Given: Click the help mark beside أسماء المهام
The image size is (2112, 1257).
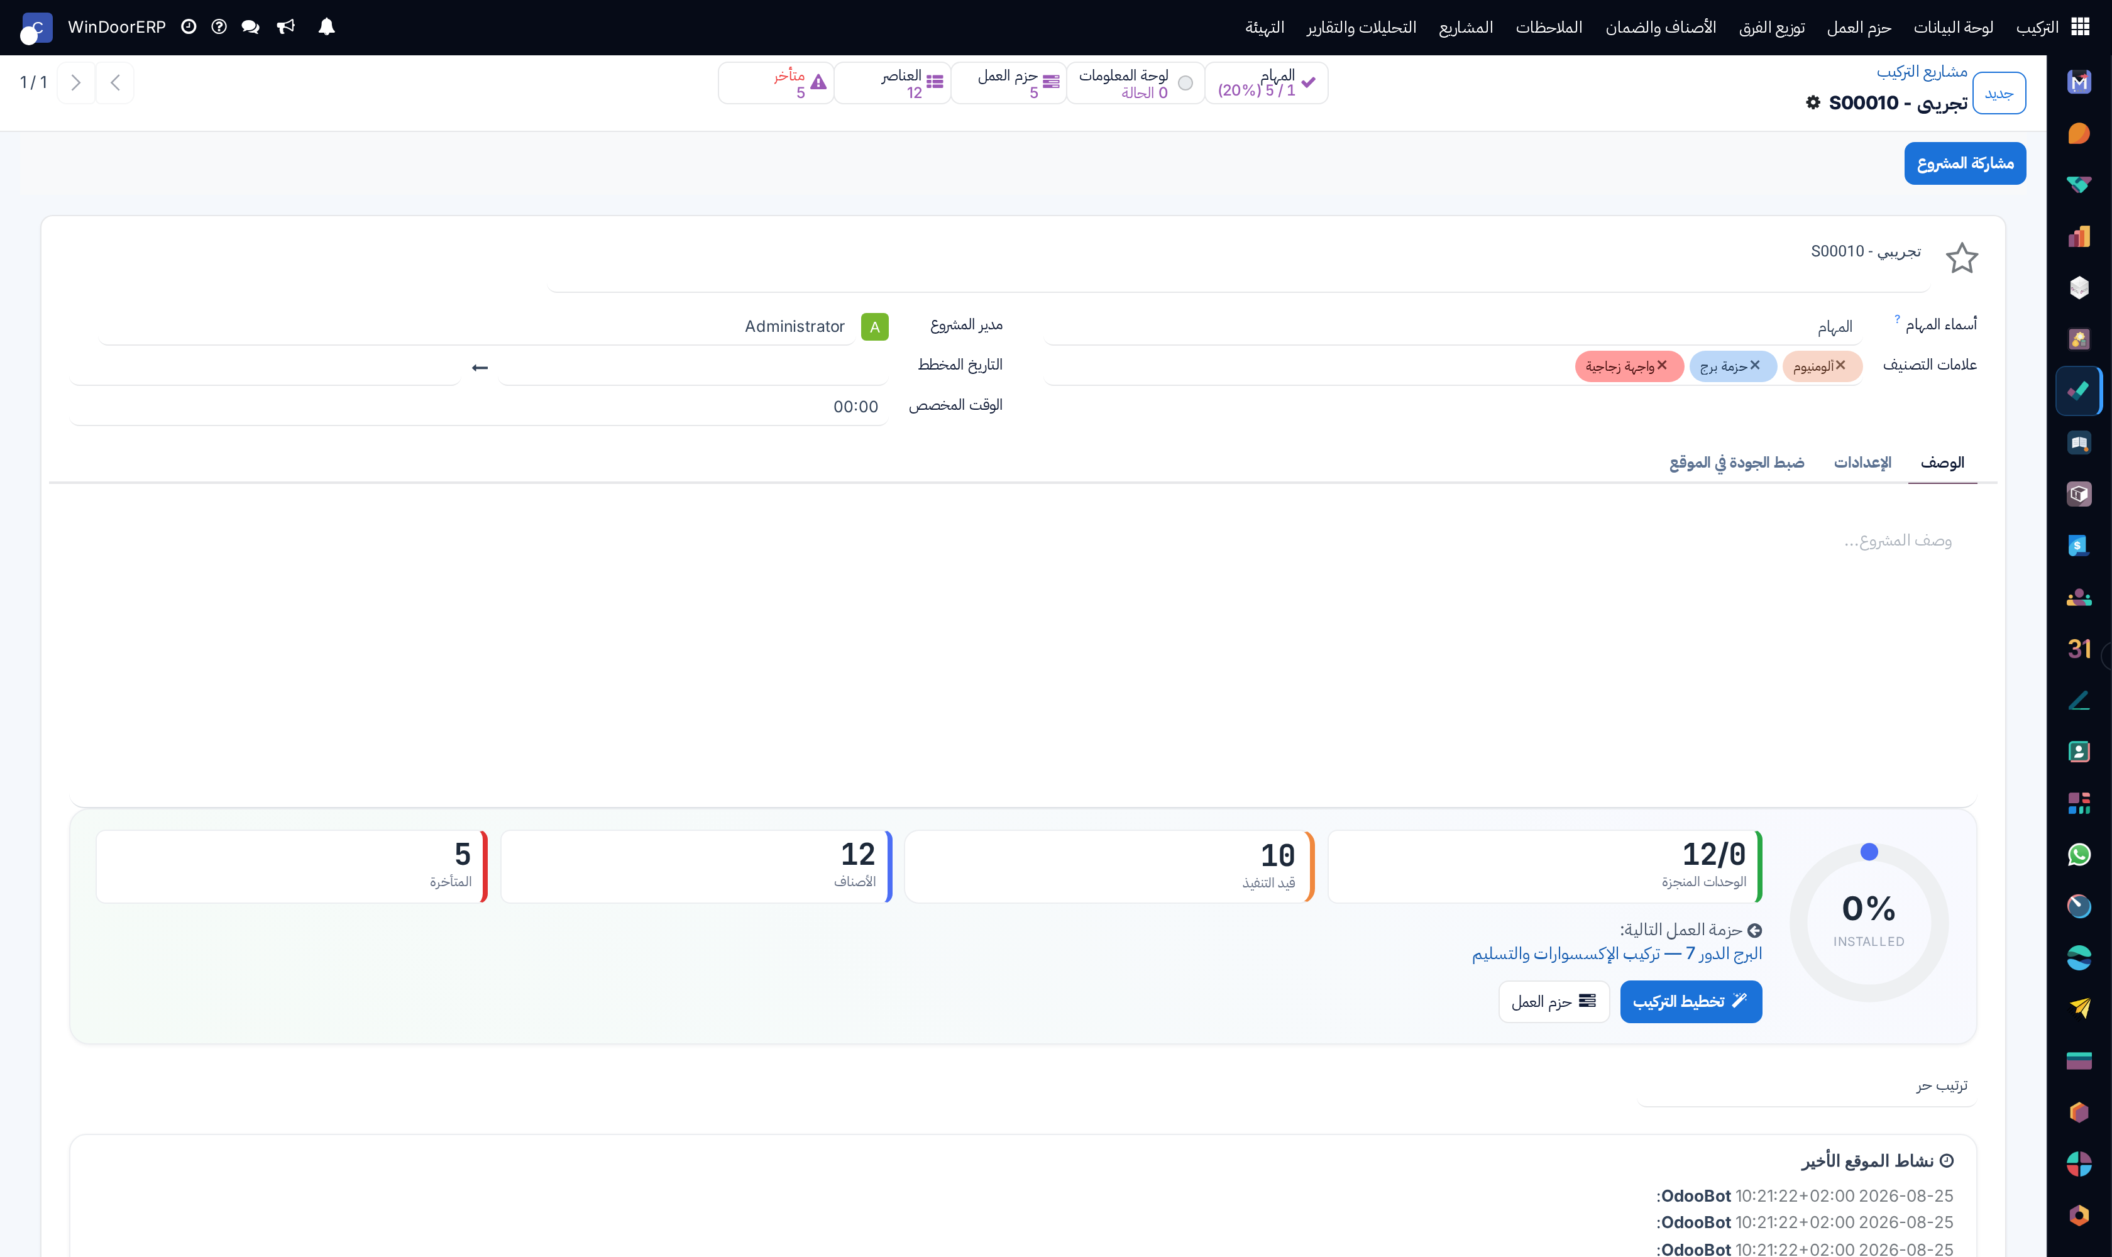Looking at the screenshot, I should (1897, 319).
